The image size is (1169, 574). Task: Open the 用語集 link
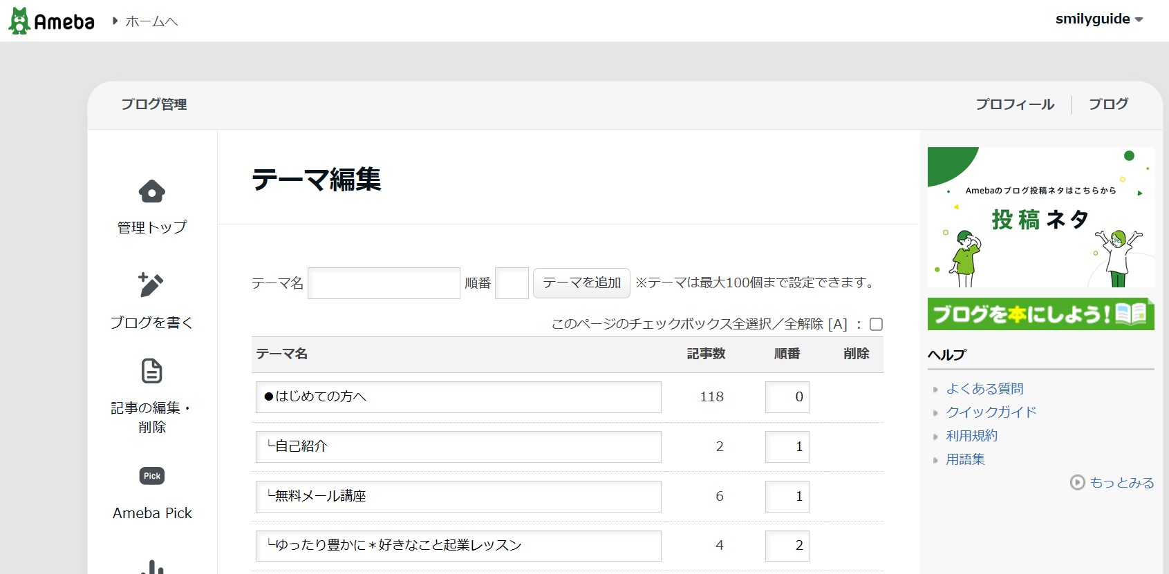[965, 459]
